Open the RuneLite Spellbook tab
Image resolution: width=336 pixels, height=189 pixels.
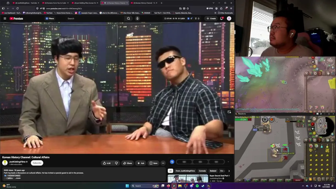pos(332,140)
